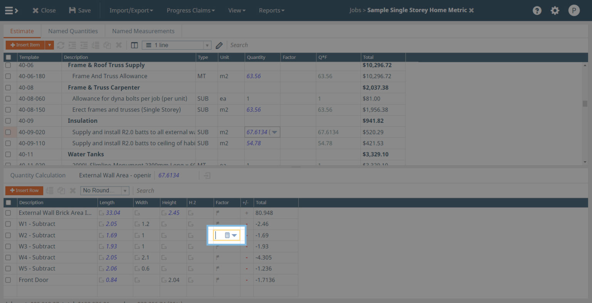Open the calculator in the highlighted Factor cell

(227, 235)
